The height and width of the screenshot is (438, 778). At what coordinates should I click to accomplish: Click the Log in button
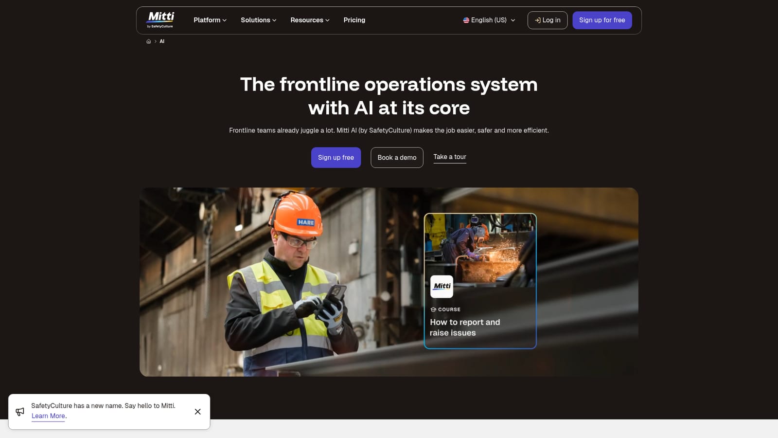tap(548, 20)
